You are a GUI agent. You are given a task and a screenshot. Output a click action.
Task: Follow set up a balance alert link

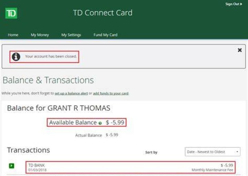click(x=71, y=94)
